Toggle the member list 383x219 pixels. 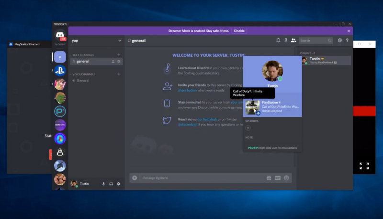click(x=293, y=41)
